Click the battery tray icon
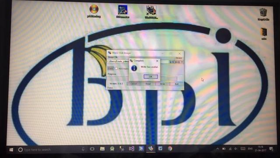 pyautogui.click(x=224, y=149)
